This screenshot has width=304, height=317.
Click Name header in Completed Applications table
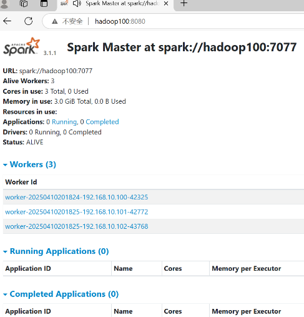(x=123, y=311)
